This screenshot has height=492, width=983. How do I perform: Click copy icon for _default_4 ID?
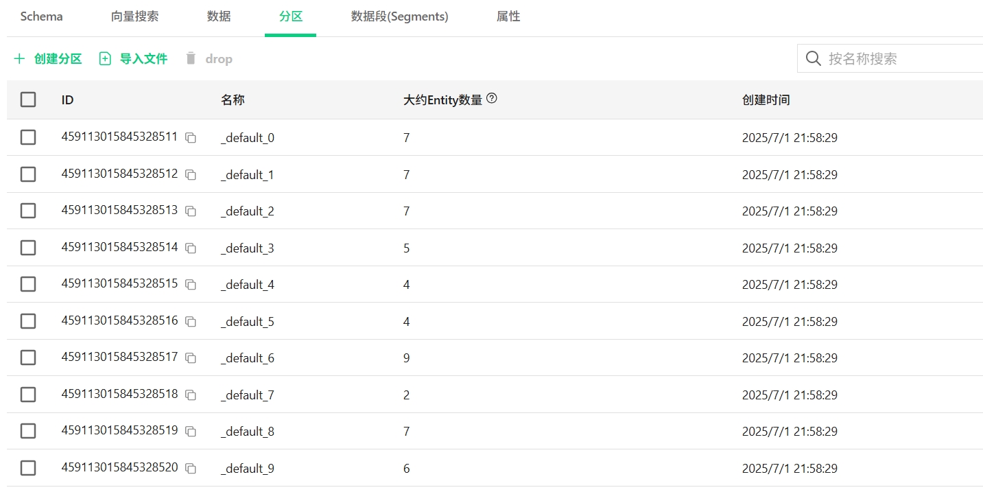[191, 285]
